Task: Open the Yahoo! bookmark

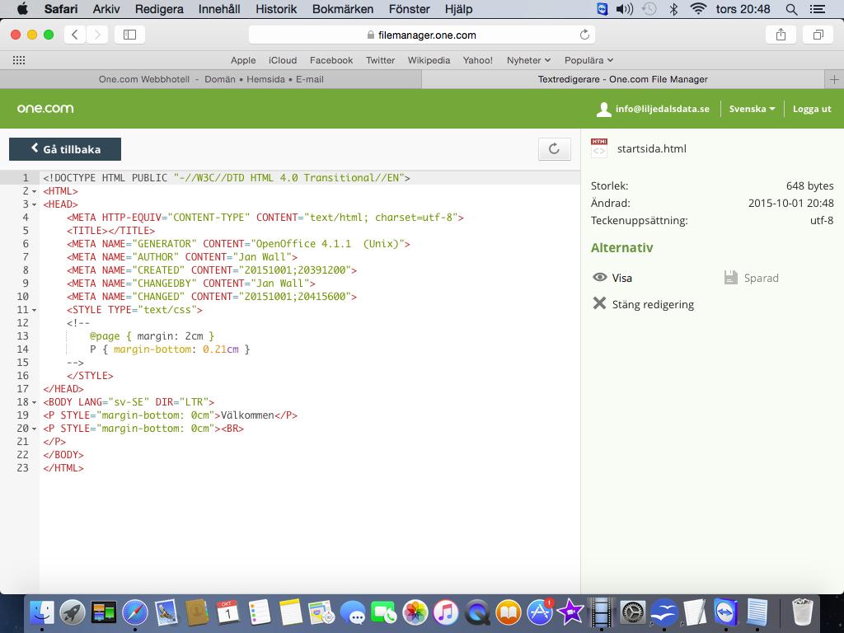Action: (477, 60)
